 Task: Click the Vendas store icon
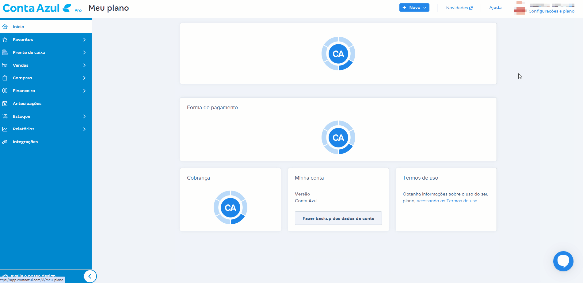point(5,65)
